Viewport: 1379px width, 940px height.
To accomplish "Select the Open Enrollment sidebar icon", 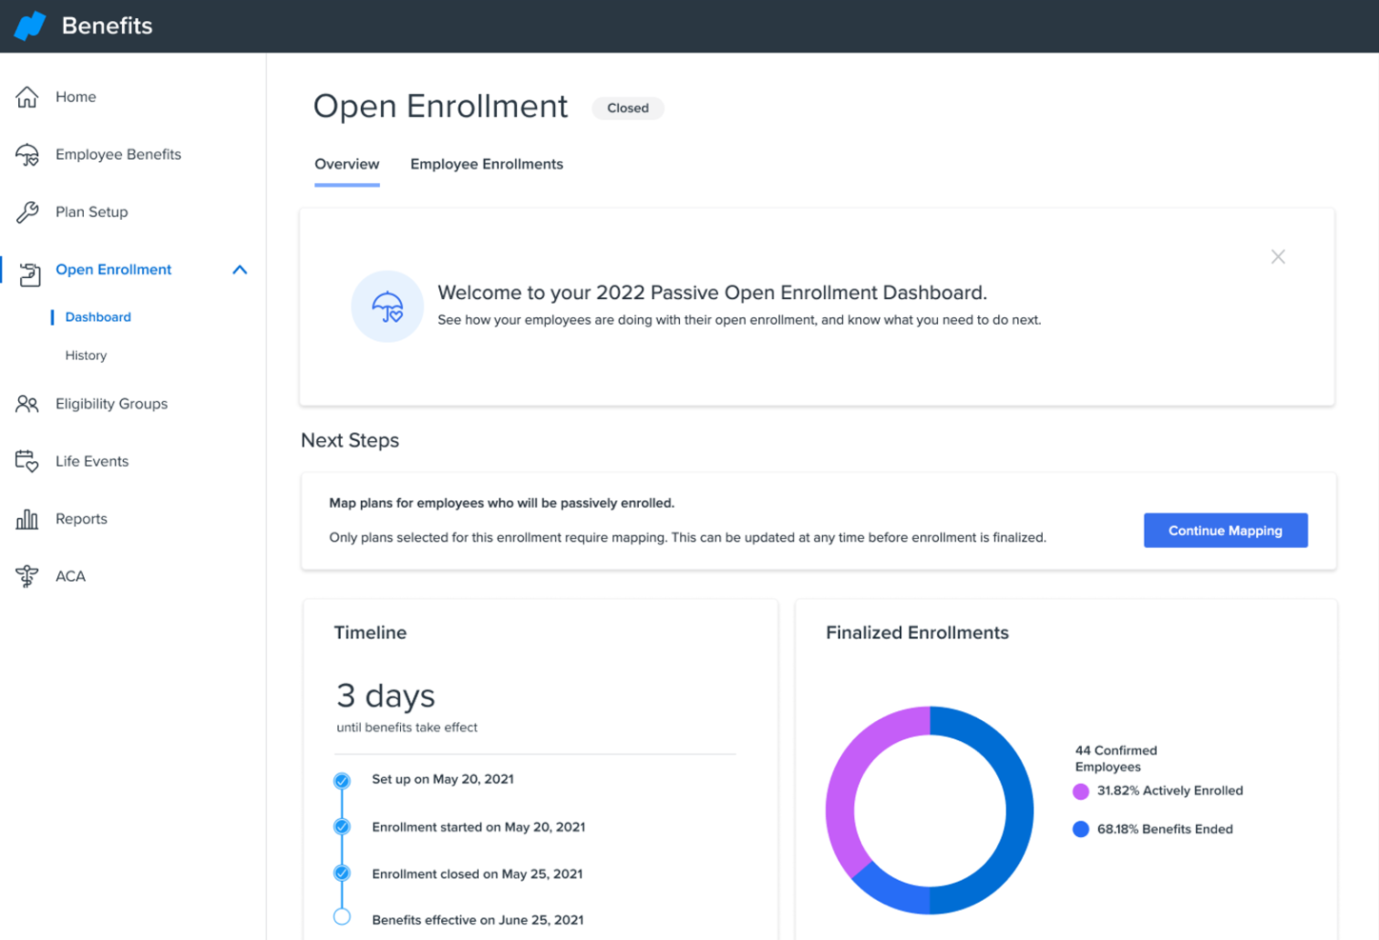I will click(x=30, y=270).
